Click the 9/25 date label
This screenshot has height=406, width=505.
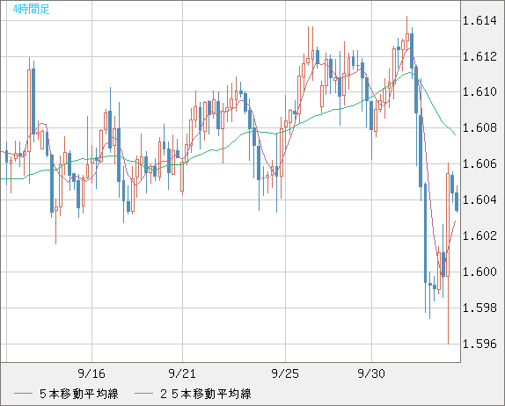tap(285, 373)
